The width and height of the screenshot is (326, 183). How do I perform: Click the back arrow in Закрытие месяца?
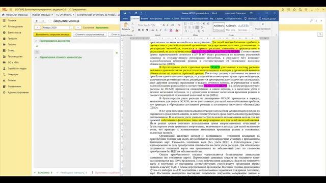37,21
